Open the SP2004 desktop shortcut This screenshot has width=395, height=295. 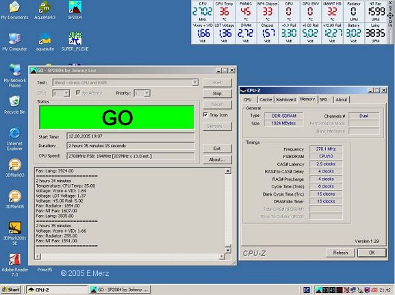coord(75,10)
